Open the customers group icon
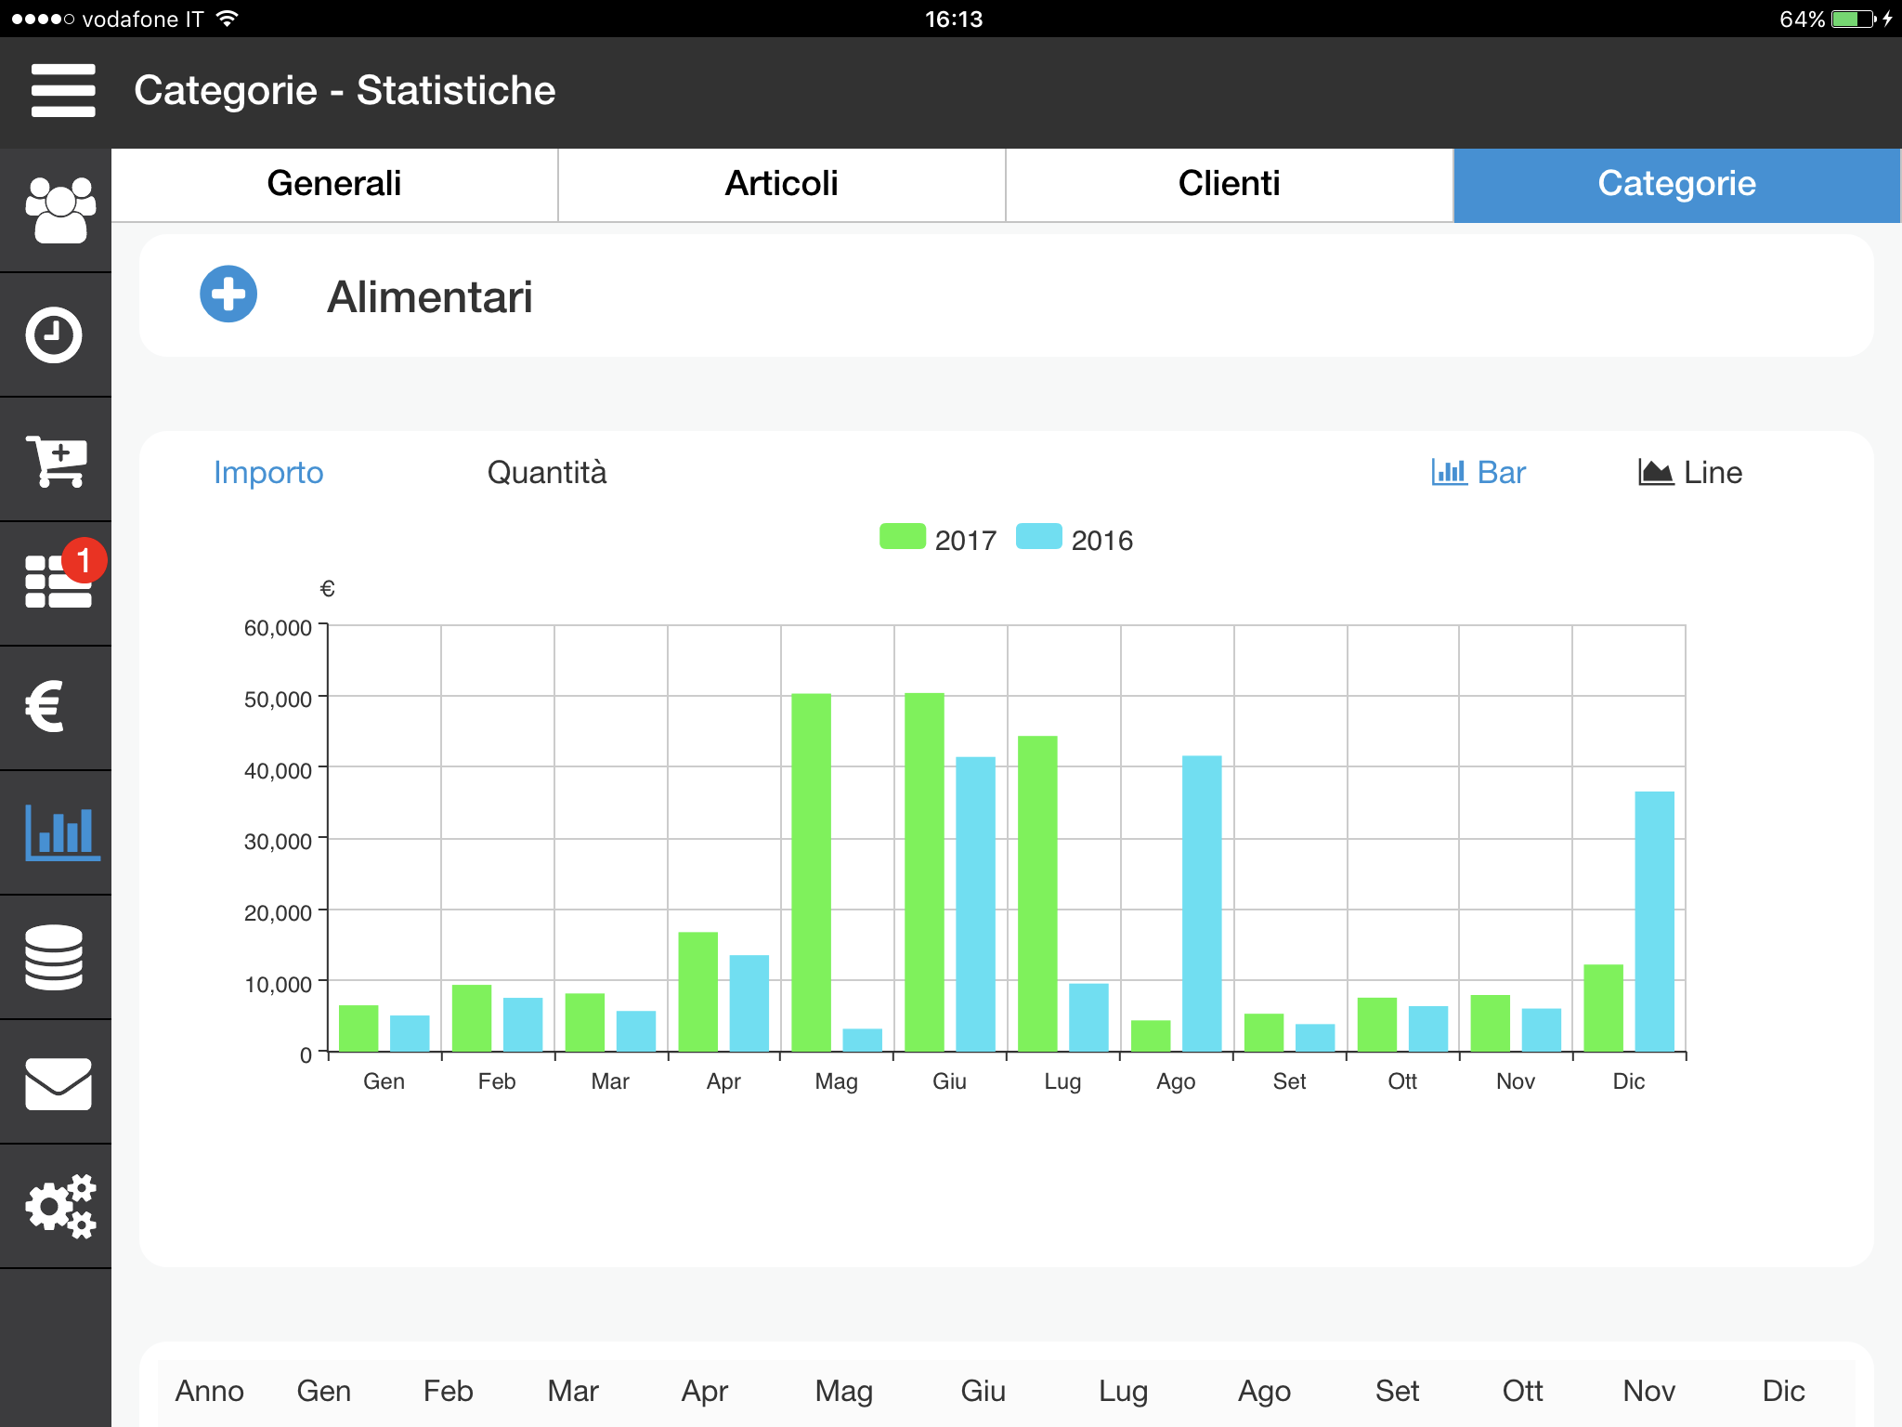 [59, 210]
